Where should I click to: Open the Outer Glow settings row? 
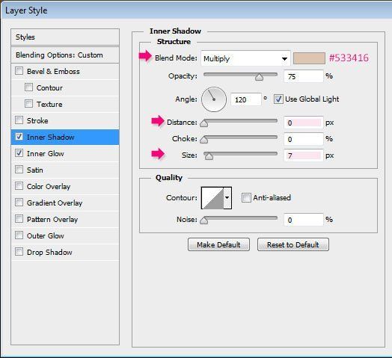click(x=65, y=235)
